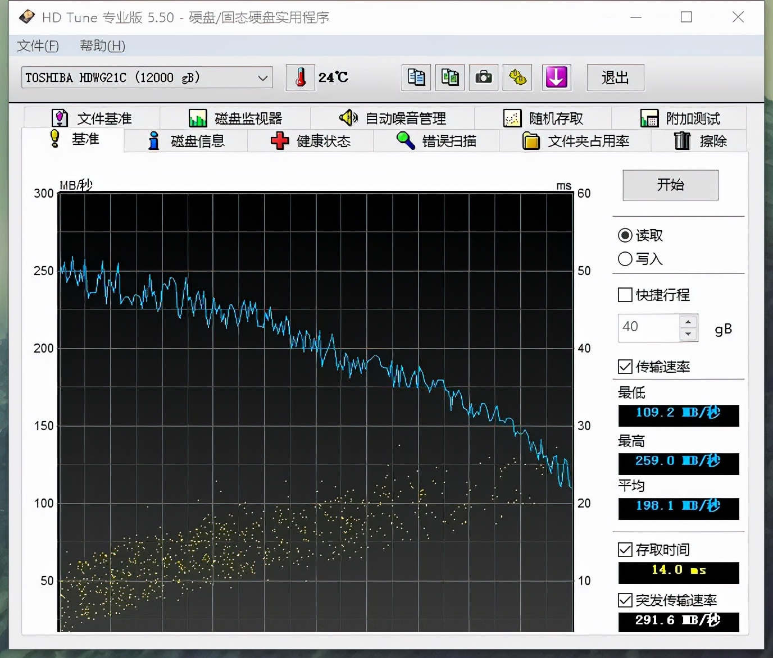Click inside the 40 gB value field
The image size is (773, 658).
pos(649,327)
